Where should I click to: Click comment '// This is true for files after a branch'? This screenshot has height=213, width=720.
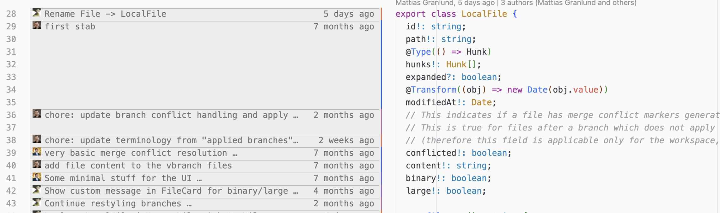tap(560, 128)
